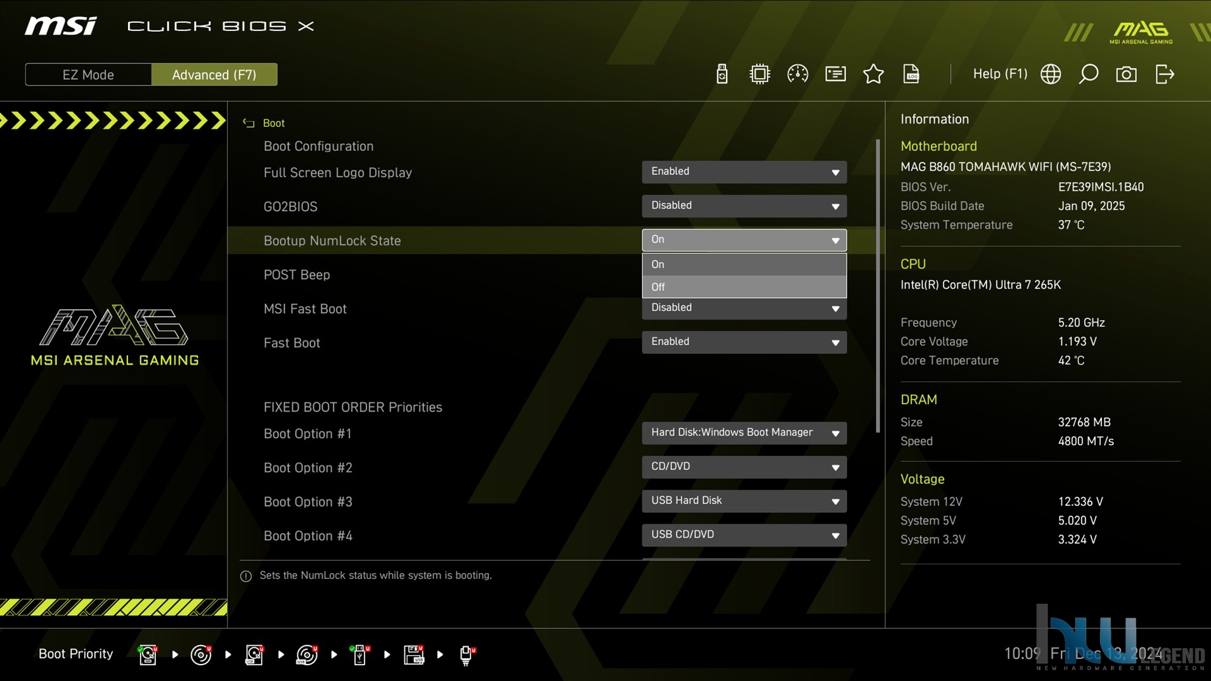Select network cable in Boot Priority bar
The image size is (1211, 681).
pyautogui.click(x=467, y=654)
